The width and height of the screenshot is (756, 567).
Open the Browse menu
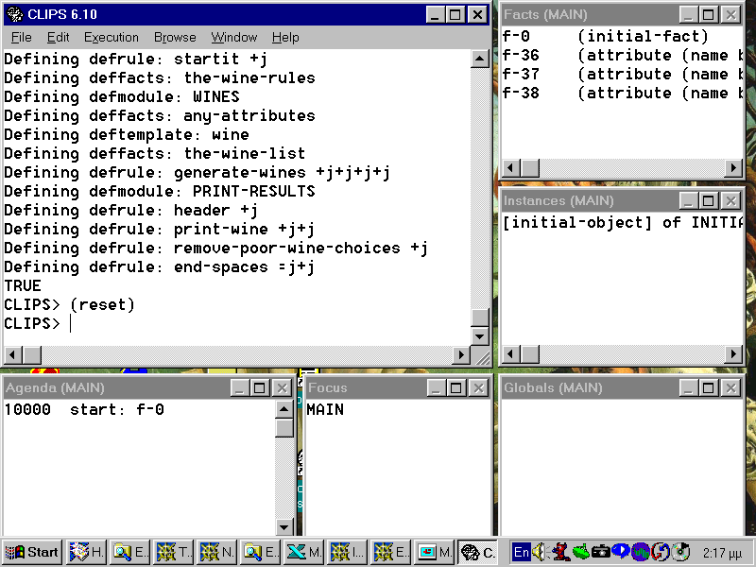[x=175, y=37]
